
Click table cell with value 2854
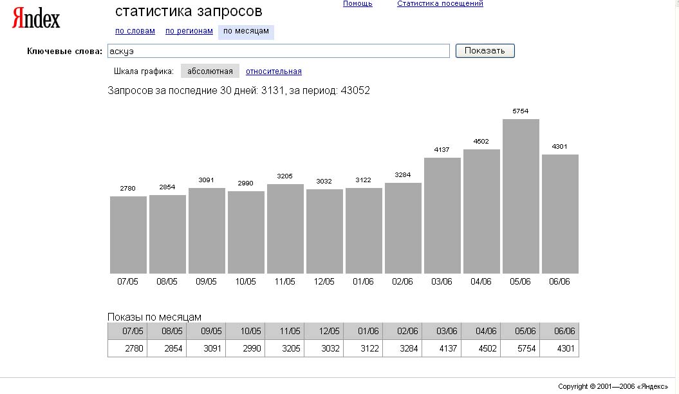pyautogui.click(x=167, y=348)
